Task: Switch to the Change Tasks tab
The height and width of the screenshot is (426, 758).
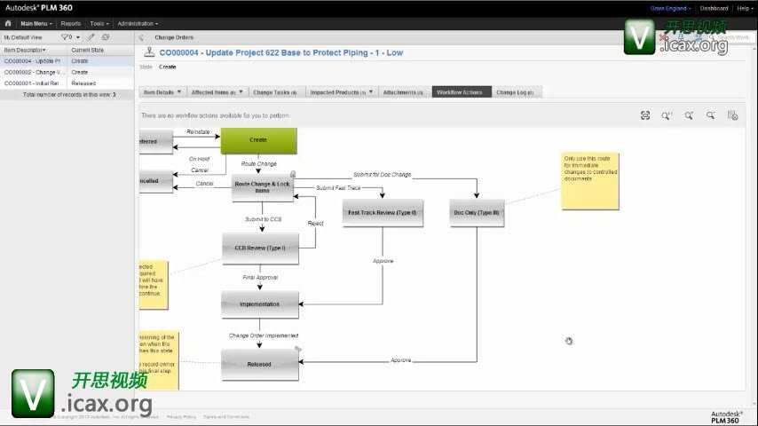Action: click(x=274, y=92)
